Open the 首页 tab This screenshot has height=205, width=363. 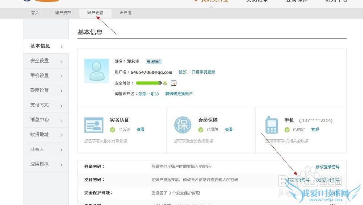click(35, 13)
